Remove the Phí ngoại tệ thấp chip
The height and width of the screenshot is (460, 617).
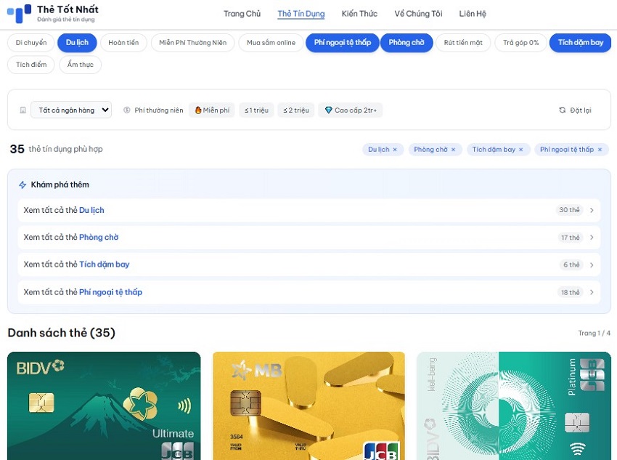coord(600,150)
